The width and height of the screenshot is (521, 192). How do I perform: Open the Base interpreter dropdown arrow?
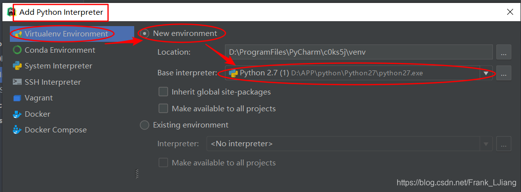[x=486, y=73]
